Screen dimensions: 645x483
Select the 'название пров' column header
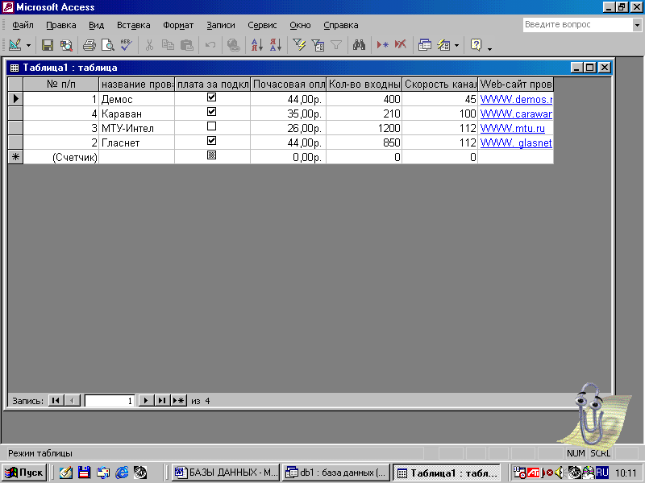tap(136, 85)
